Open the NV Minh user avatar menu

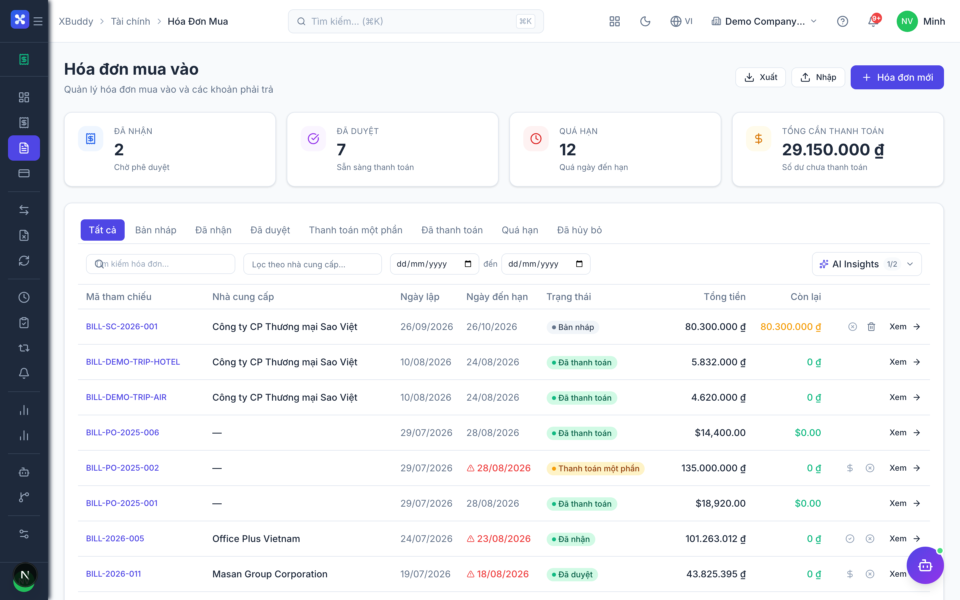pyautogui.click(x=920, y=21)
